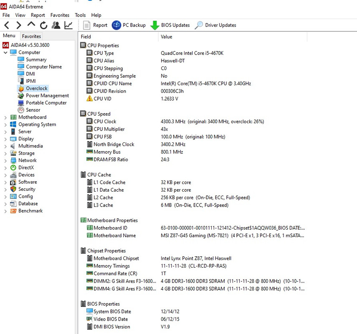The height and width of the screenshot is (334, 357).
Task: Open the View menu
Action: point(20,15)
